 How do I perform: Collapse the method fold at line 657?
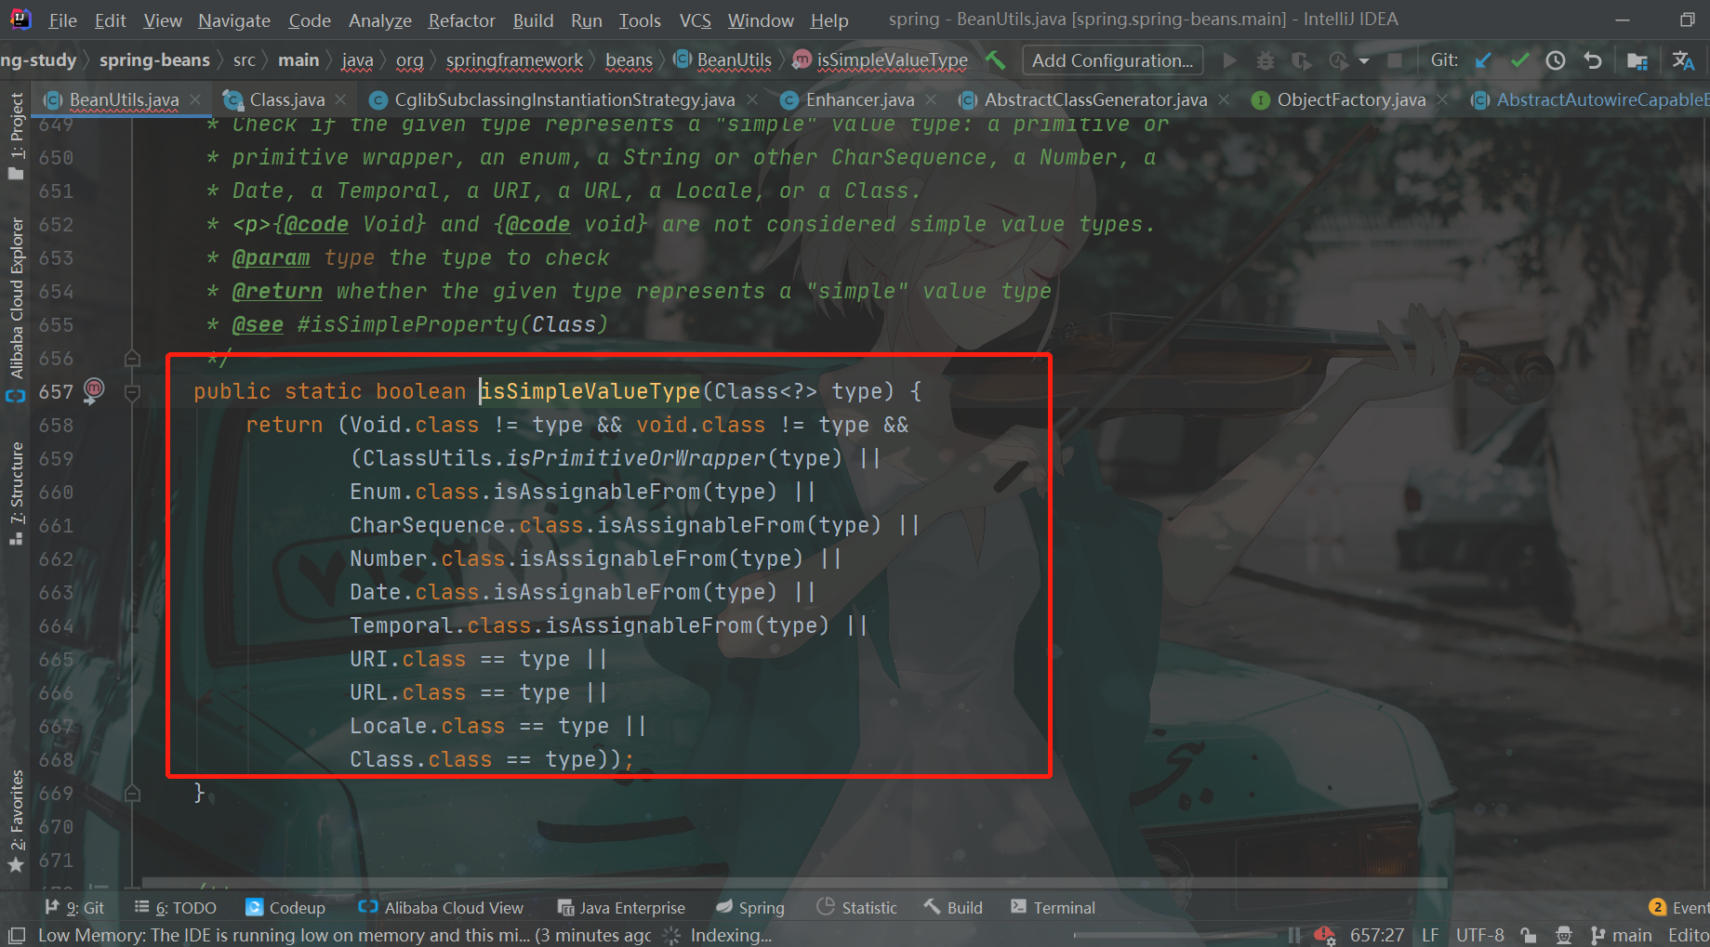point(132,392)
